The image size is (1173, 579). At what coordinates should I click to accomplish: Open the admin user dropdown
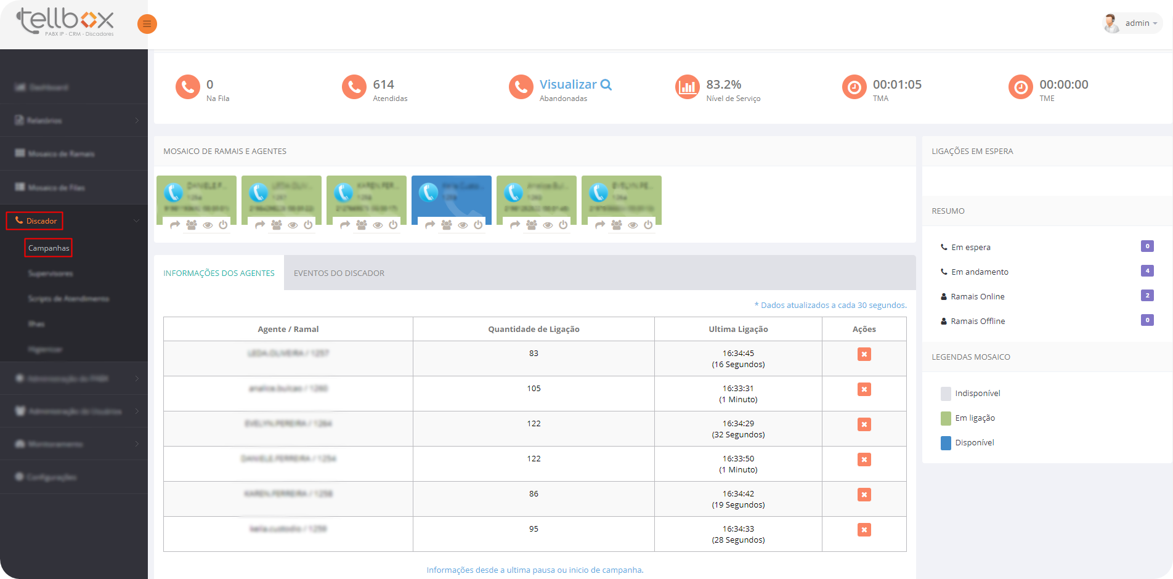click(1132, 23)
